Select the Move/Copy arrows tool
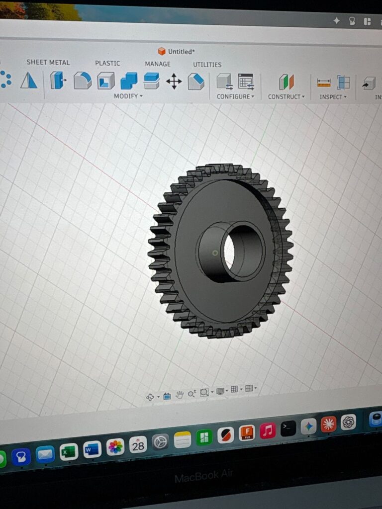Viewport: 382px width, 509px height. [174, 81]
